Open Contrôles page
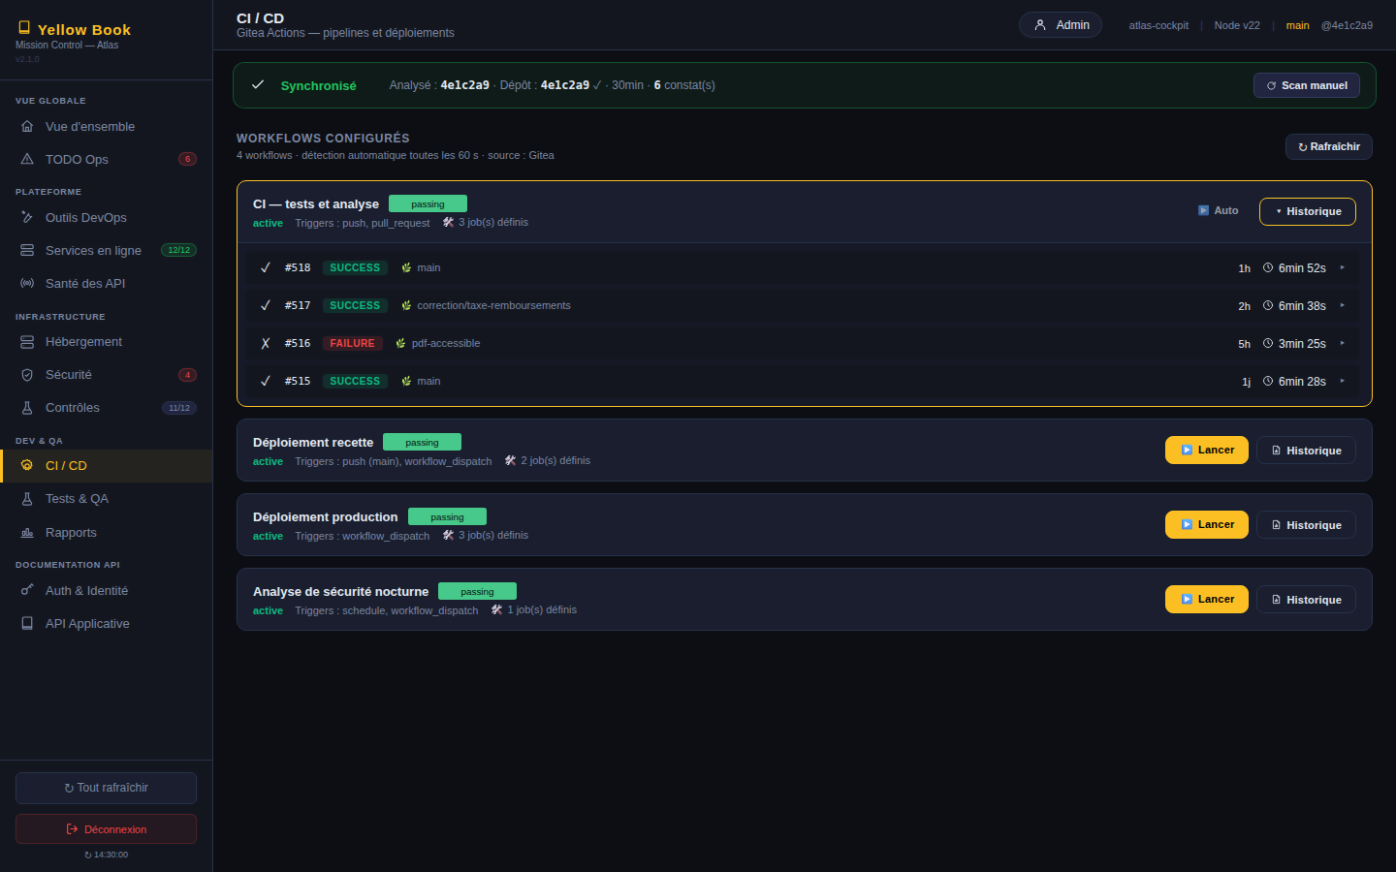This screenshot has width=1396, height=872. click(x=106, y=407)
